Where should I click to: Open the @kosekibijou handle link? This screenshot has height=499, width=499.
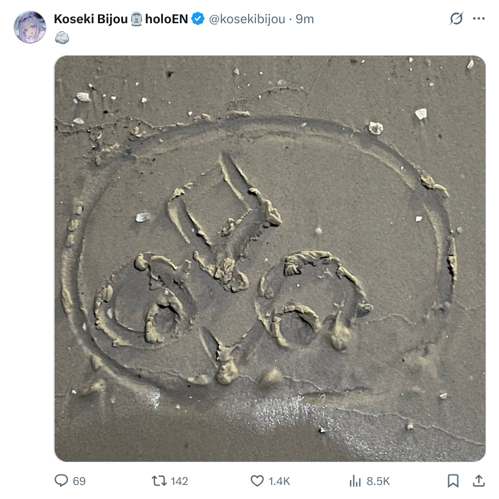tap(247, 19)
